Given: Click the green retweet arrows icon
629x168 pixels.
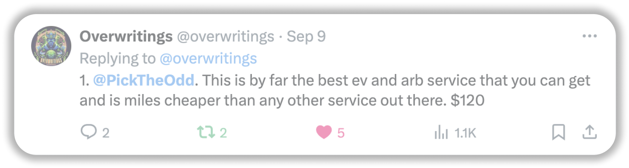Looking at the screenshot, I should (206, 132).
